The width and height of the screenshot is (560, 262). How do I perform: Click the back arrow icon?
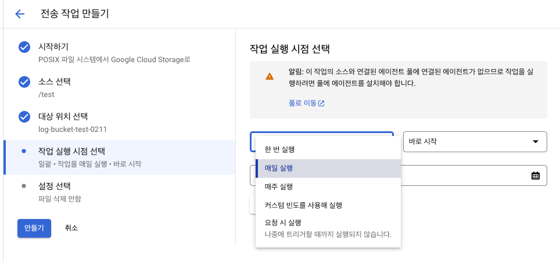(20, 14)
